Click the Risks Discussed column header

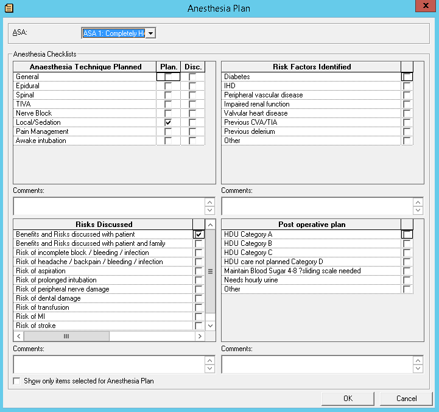click(104, 225)
